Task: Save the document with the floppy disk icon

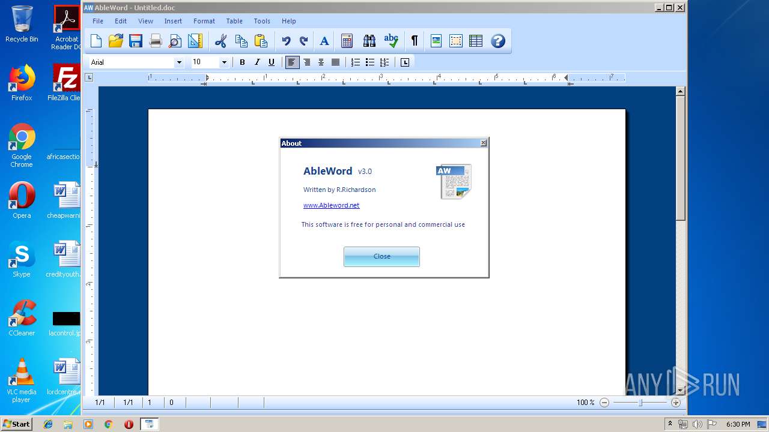Action: coord(136,41)
